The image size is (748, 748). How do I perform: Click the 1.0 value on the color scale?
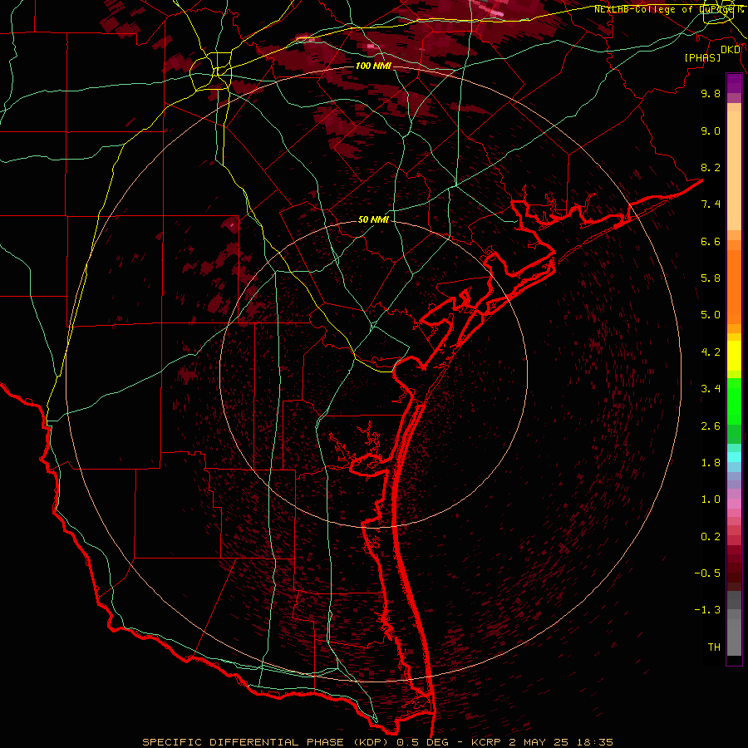(x=711, y=499)
